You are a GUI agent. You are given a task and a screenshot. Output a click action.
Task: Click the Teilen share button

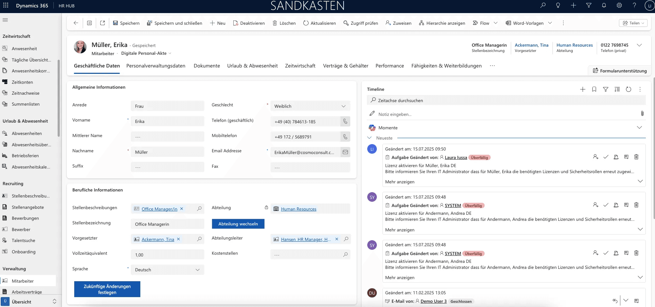coord(633,23)
